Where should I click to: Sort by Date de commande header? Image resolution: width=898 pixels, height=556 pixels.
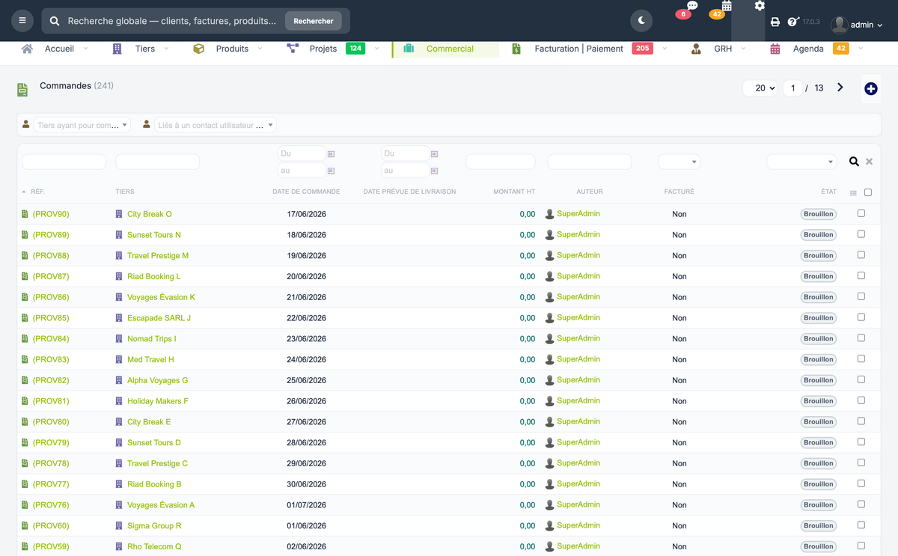306,192
